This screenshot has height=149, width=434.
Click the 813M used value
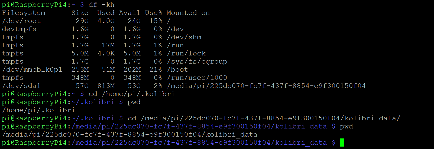click(106, 86)
